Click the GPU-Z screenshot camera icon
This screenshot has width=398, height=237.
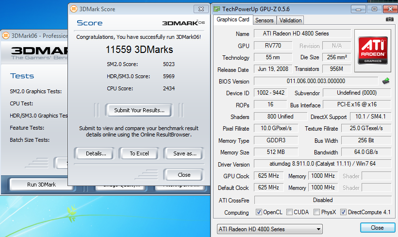point(390,19)
